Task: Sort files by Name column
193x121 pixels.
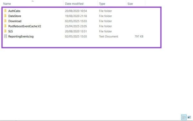Action: click(7, 4)
